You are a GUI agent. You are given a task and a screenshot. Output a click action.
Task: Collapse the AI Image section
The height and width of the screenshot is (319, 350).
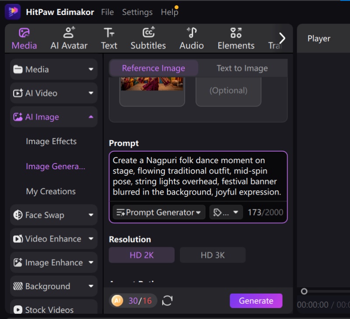point(53,117)
